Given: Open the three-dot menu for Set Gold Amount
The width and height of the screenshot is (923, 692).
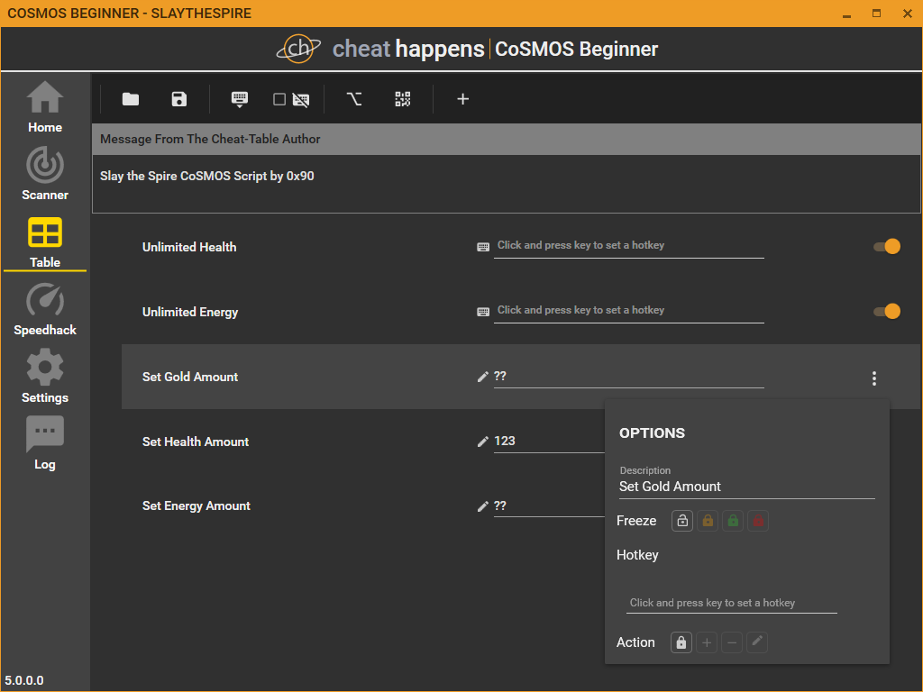Looking at the screenshot, I should pyautogui.click(x=874, y=378).
